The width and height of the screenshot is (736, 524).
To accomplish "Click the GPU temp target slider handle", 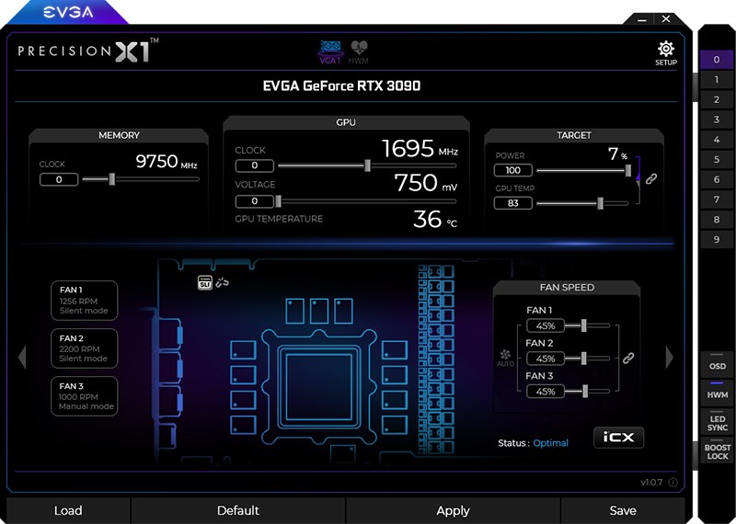I will [x=600, y=203].
